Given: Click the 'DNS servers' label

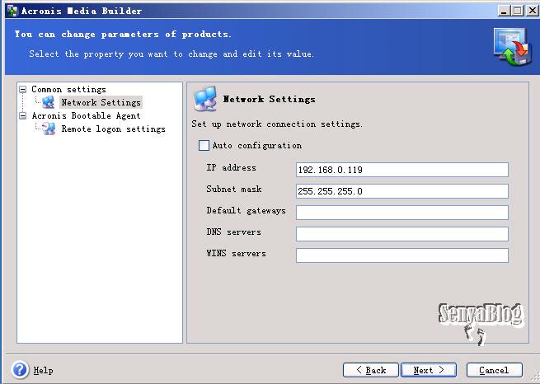Looking at the screenshot, I should (233, 232).
